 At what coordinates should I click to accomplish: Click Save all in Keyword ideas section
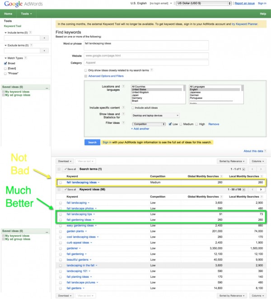[x=70, y=189]
